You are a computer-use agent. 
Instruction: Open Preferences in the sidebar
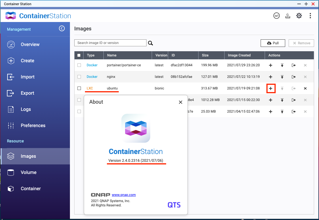coord(33,126)
